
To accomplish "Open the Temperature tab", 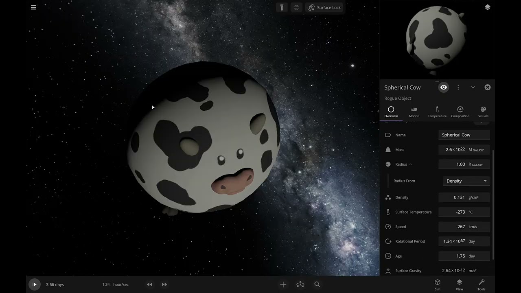I will tap(437, 112).
